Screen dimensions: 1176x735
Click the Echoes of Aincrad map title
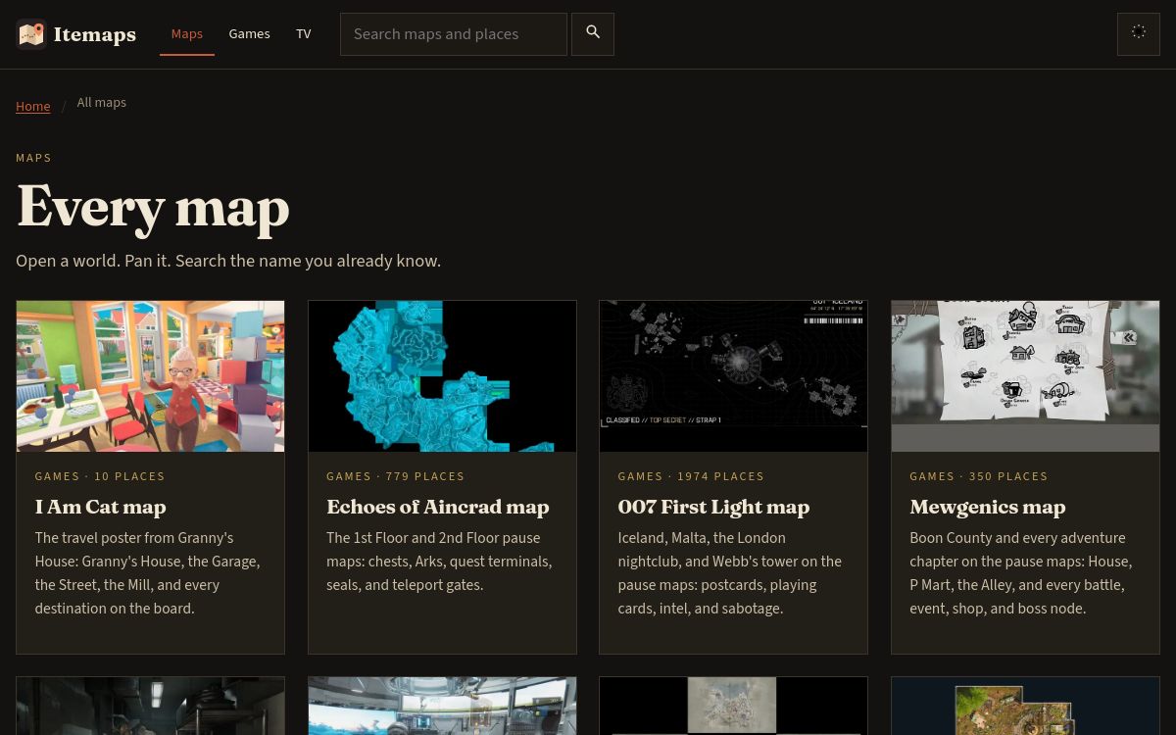tap(438, 507)
